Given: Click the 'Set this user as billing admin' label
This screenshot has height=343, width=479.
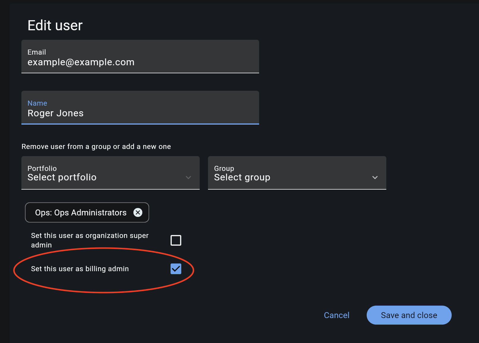Looking at the screenshot, I should click(x=80, y=269).
